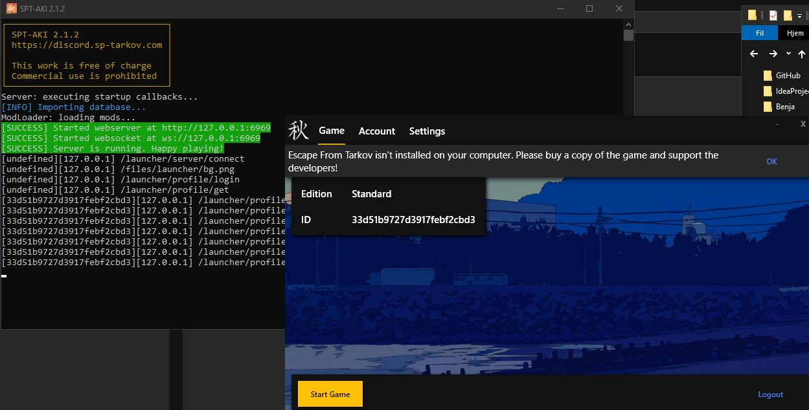Screen dimensions: 809x410
Task: Click the Edition label in profile card
Action: [317, 194]
